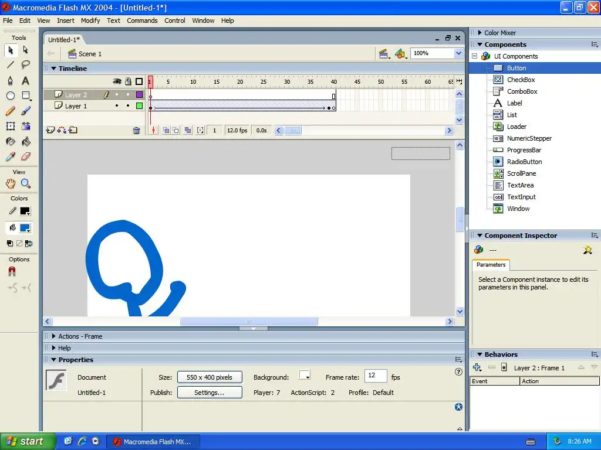Select the Oval tool
This screenshot has width=601, height=450.
[11, 96]
